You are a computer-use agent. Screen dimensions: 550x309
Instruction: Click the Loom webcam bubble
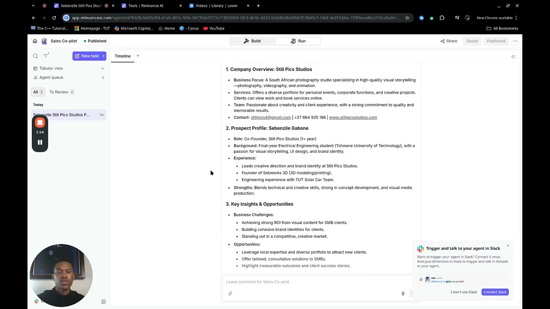click(61, 276)
